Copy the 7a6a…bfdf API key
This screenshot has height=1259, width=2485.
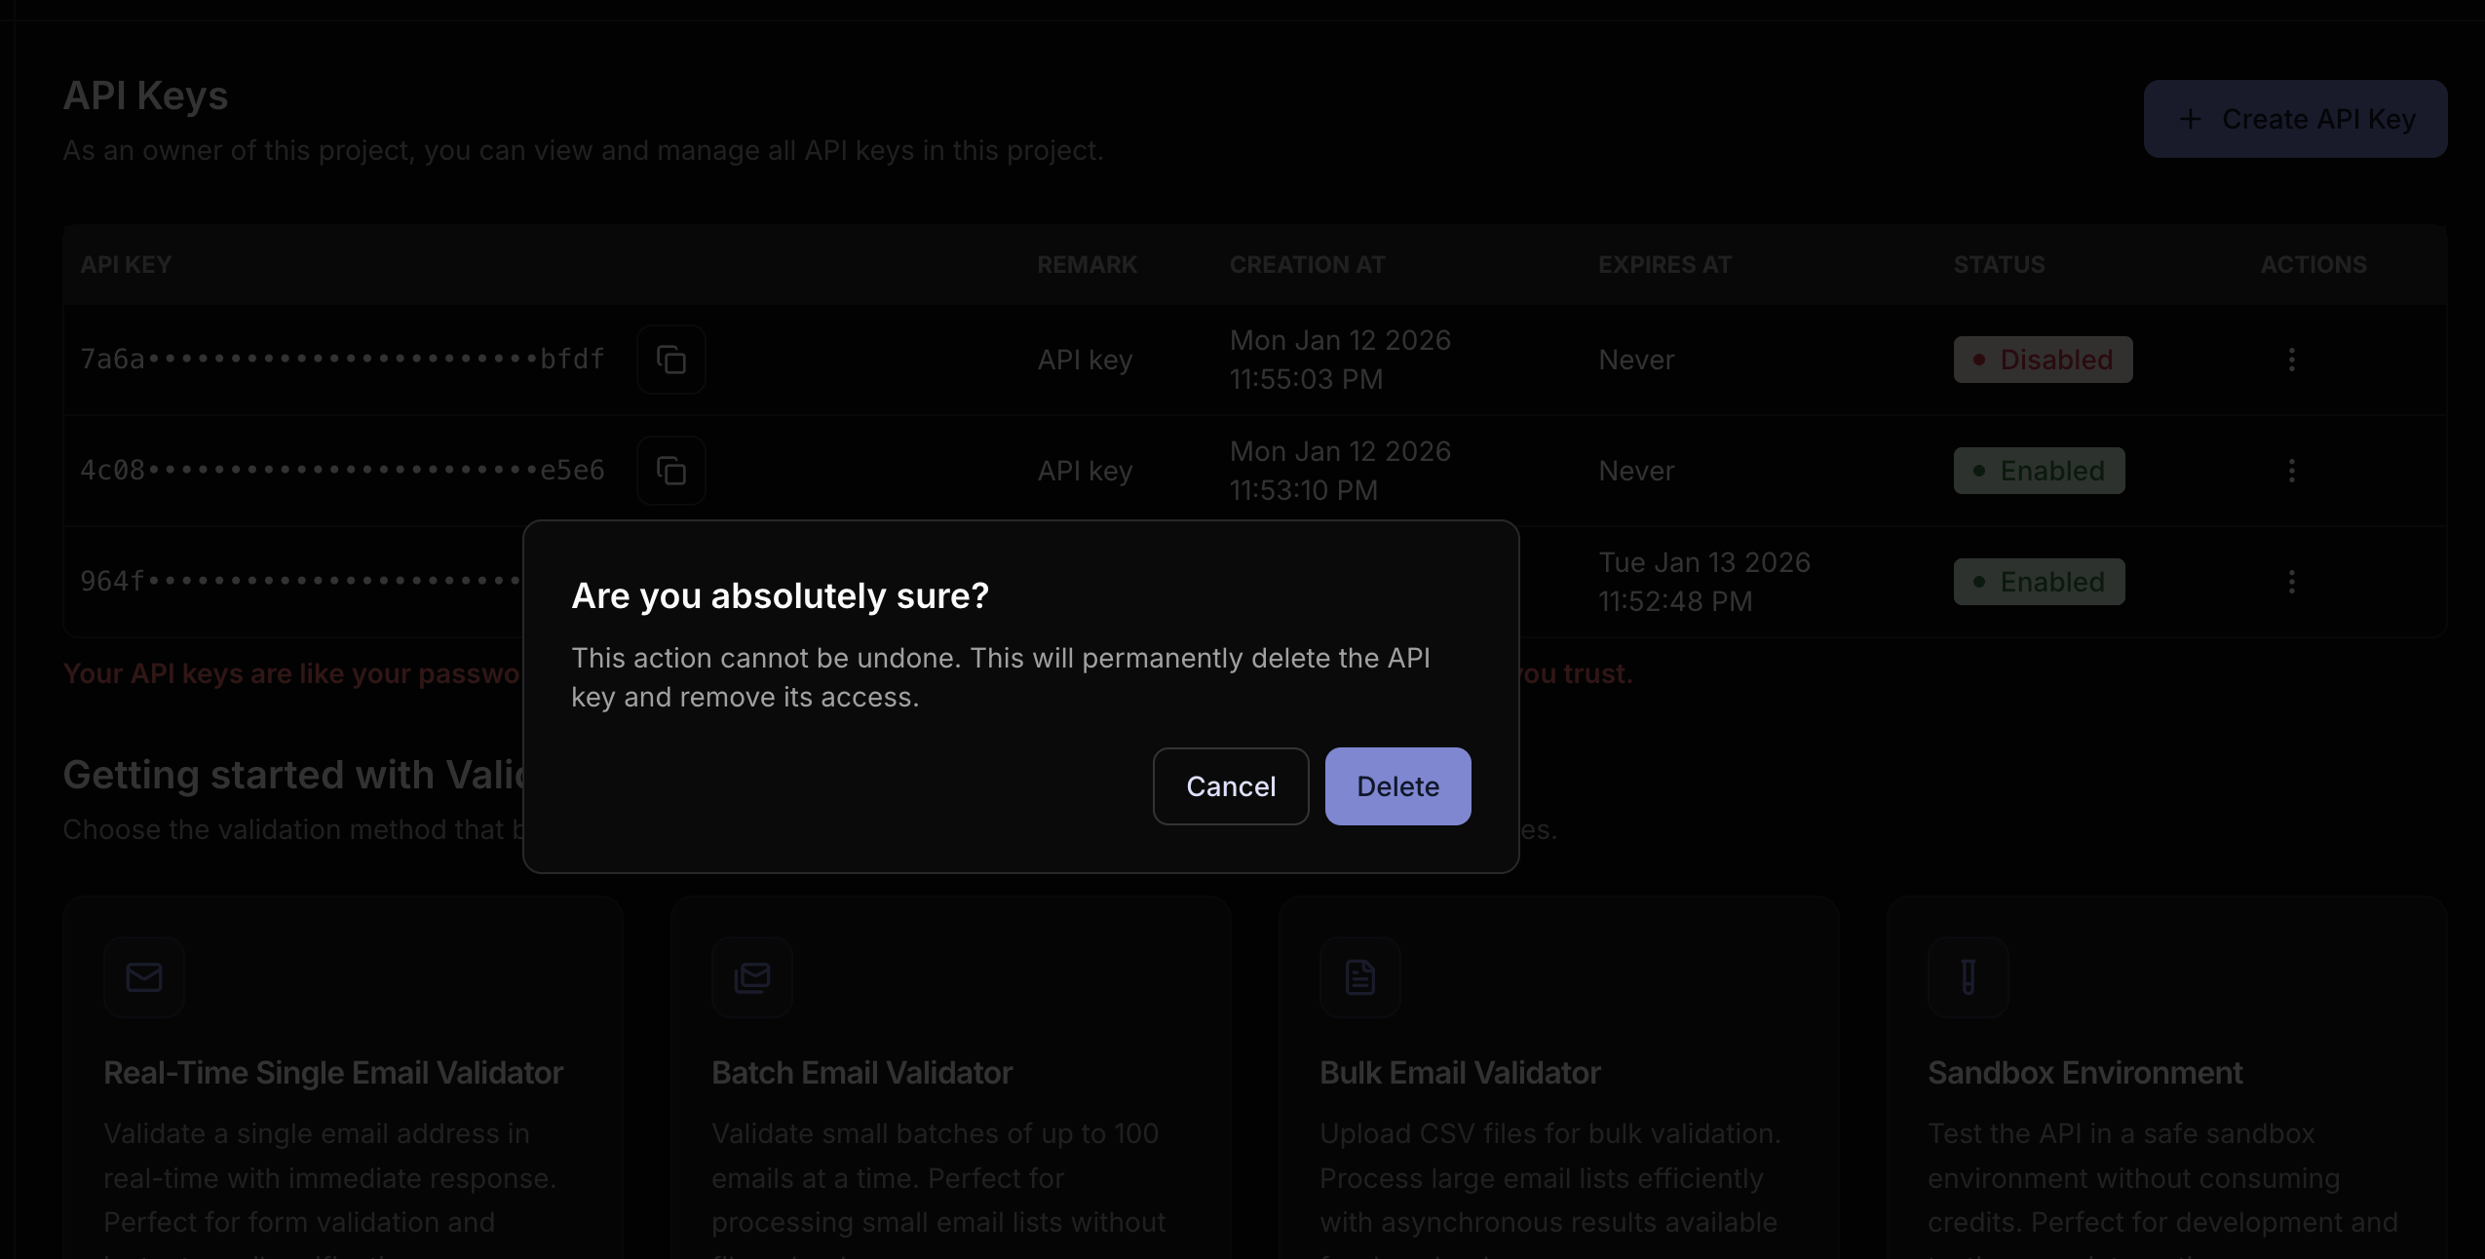pyautogui.click(x=670, y=360)
